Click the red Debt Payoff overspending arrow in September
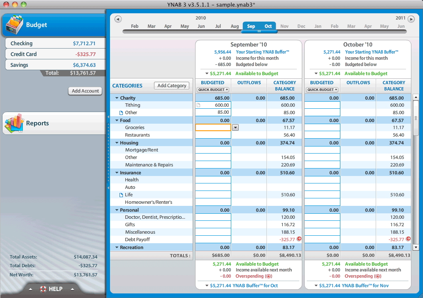 coord(299,239)
